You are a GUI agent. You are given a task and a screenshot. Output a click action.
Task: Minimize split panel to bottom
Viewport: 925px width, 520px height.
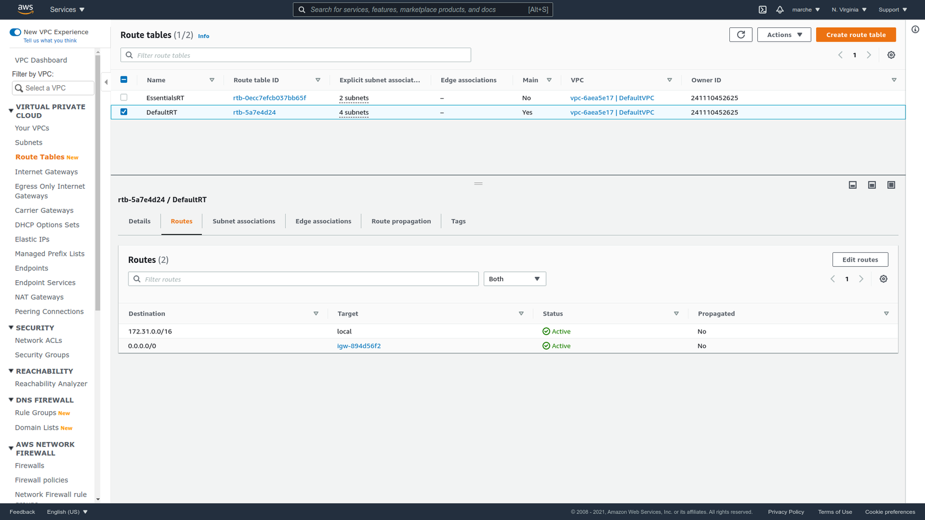coord(853,185)
